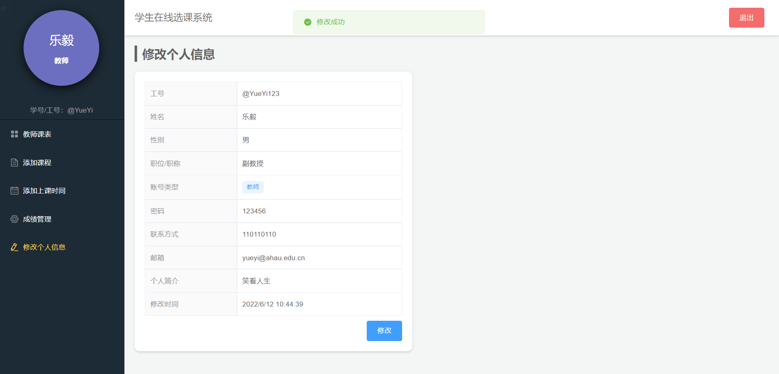Click the 职位/职称 value 副教授
Image resolution: width=779 pixels, height=374 pixels.
click(x=253, y=163)
